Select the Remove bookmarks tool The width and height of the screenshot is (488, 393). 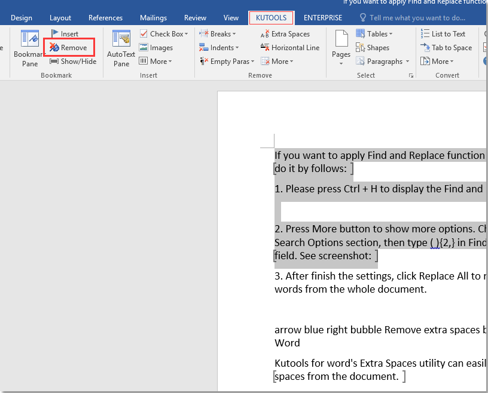pyautogui.click(x=68, y=48)
